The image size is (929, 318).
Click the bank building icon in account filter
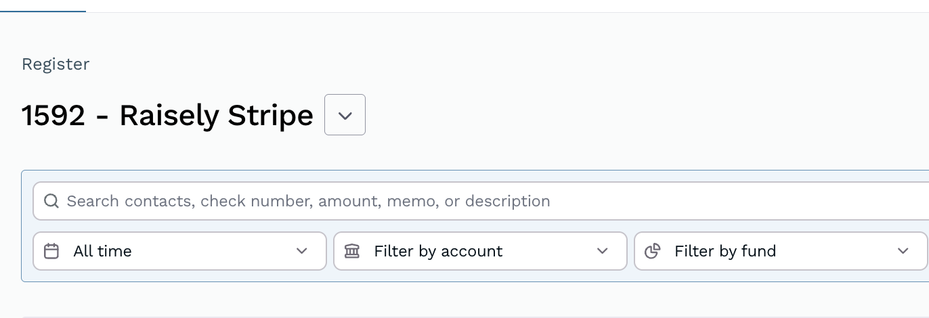(x=352, y=251)
